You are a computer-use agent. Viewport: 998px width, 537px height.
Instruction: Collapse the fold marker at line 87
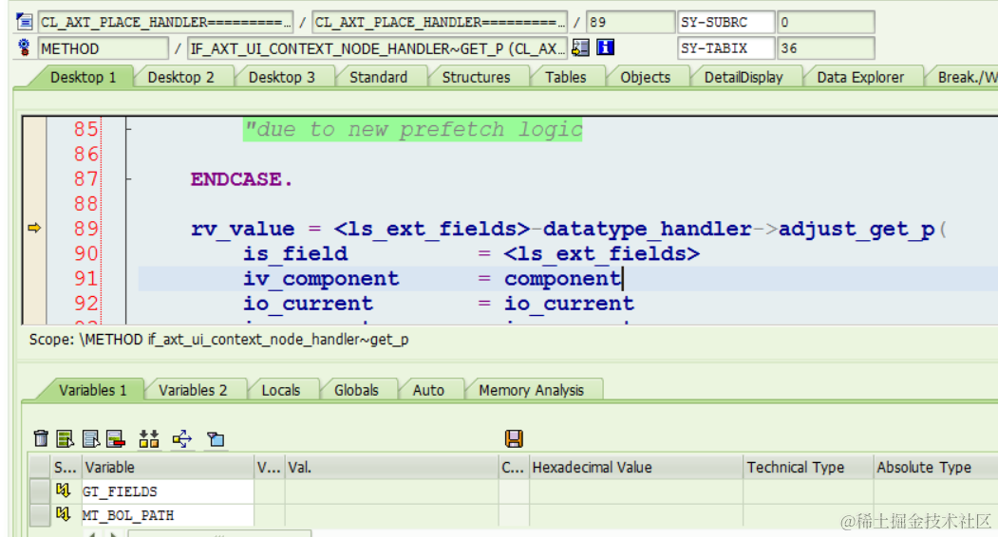tap(128, 179)
